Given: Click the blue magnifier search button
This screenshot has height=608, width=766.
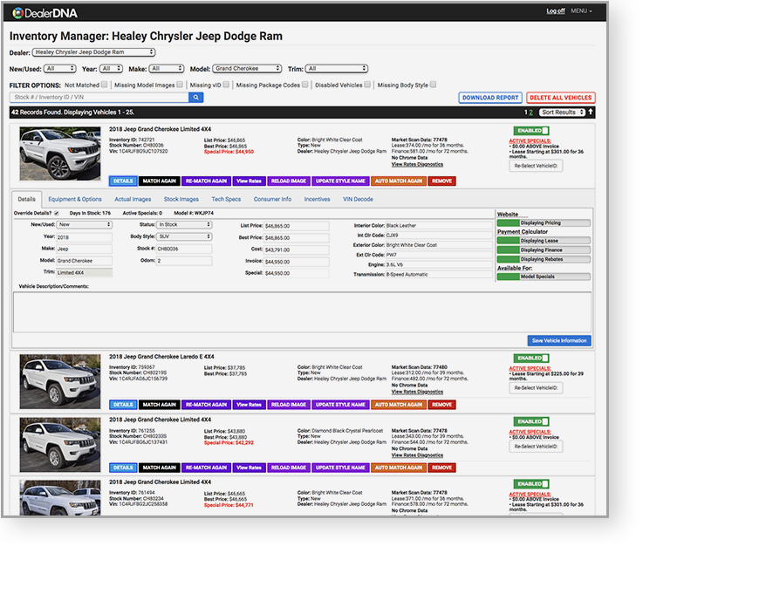Looking at the screenshot, I should coord(196,98).
